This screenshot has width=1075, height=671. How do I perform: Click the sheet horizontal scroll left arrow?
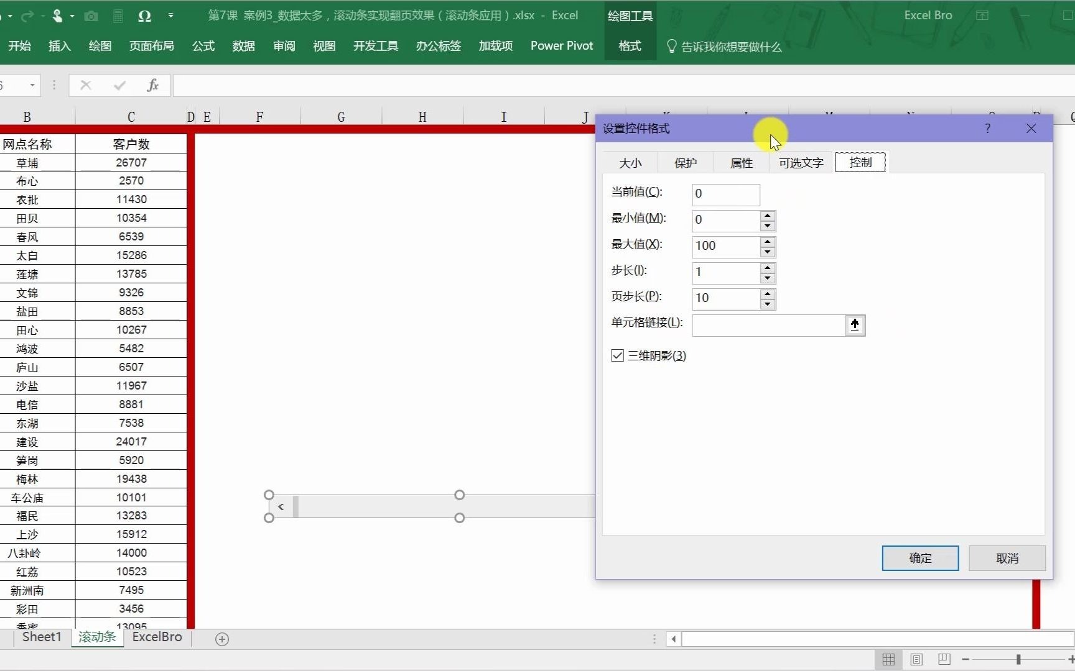point(674,639)
